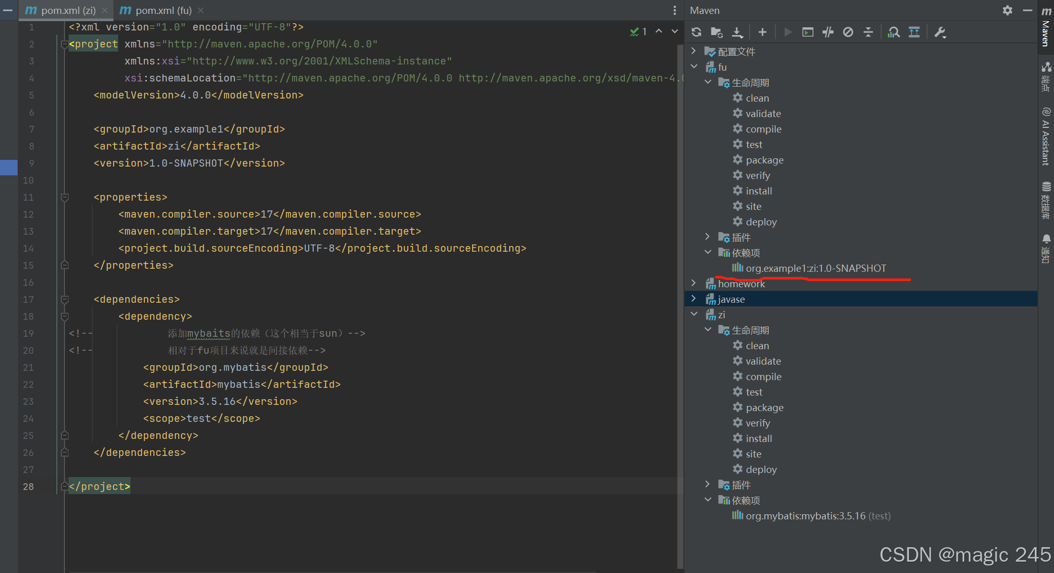
Task: Collapse the fu project node
Action: coord(694,67)
